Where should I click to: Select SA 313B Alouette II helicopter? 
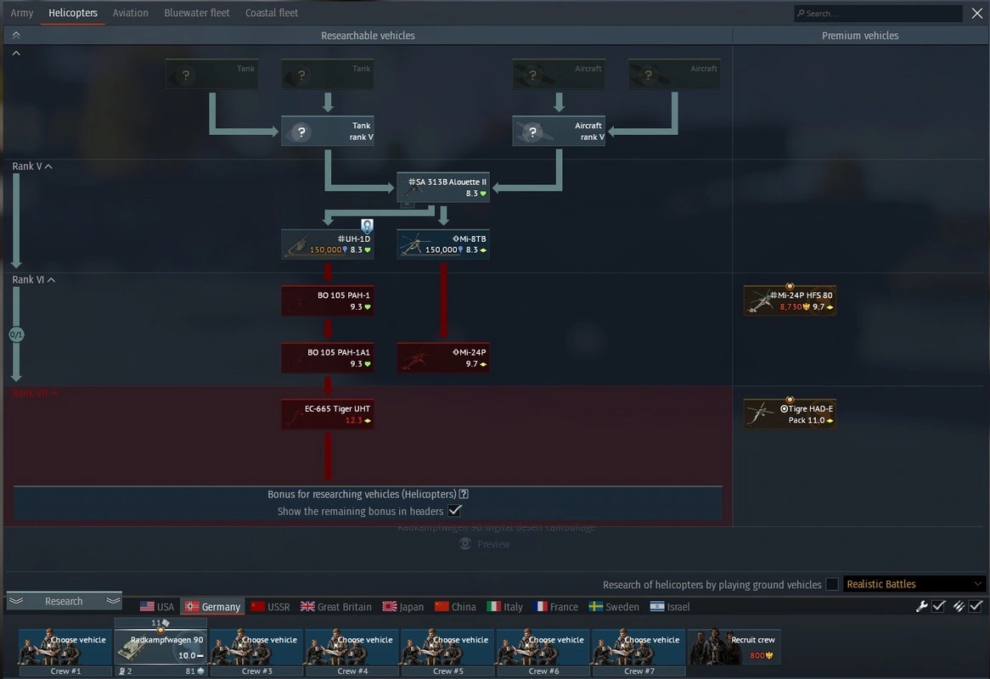tap(442, 188)
